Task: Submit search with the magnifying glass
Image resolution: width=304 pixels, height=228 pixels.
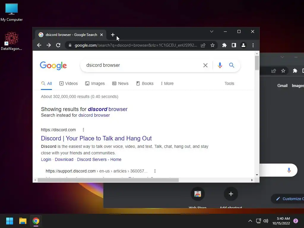Action: 232,65
